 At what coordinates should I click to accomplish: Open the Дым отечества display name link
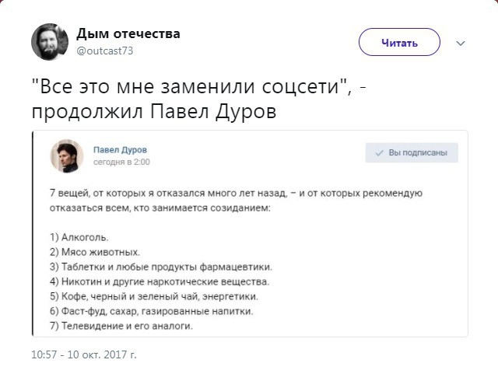128,34
